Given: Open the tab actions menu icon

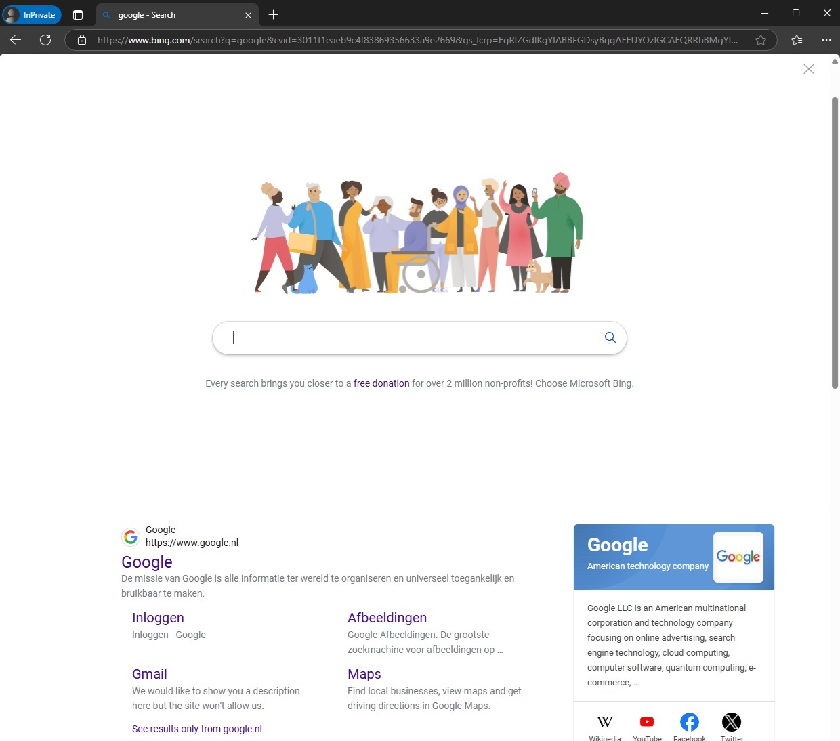Looking at the screenshot, I should (78, 15).
